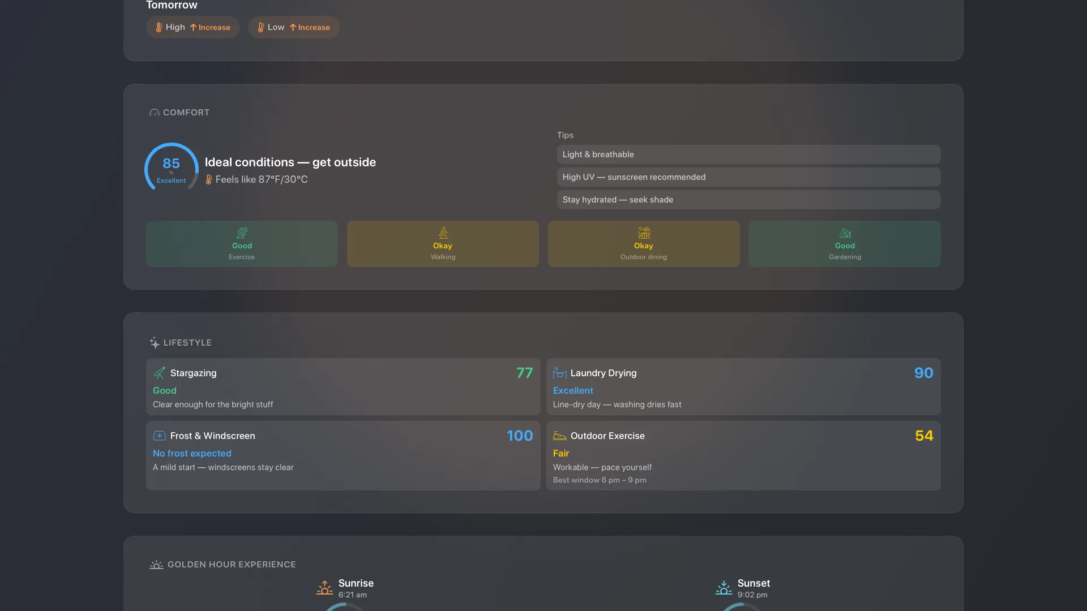Open the Frost & Windscreen card

(x=343, y=455)
